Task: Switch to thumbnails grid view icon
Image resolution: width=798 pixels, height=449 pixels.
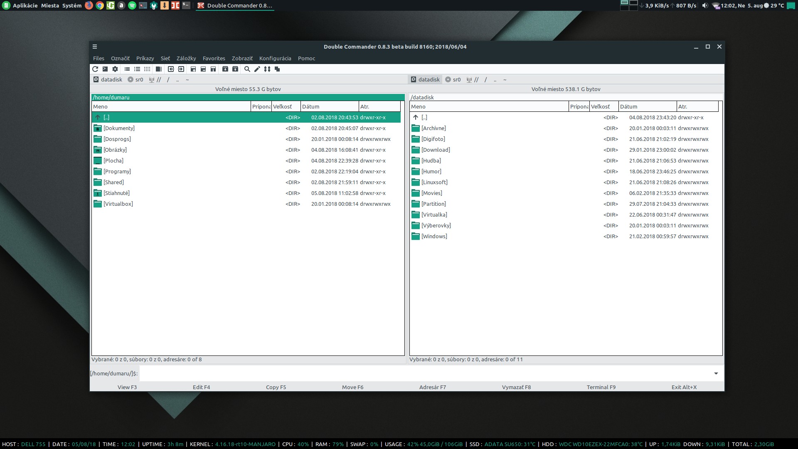Action: pyautogui.click(x=147, y=69)
